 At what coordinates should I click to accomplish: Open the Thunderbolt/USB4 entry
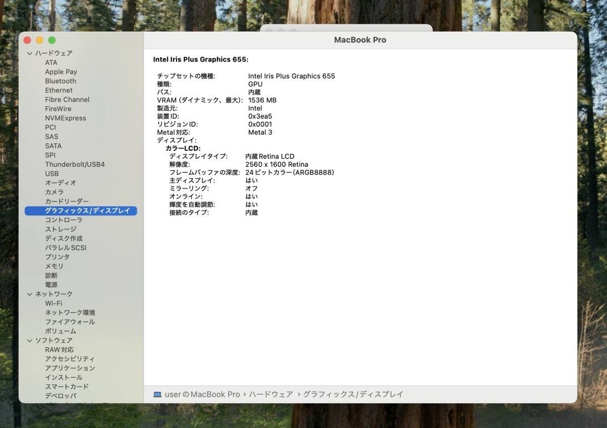pos(75,165)
